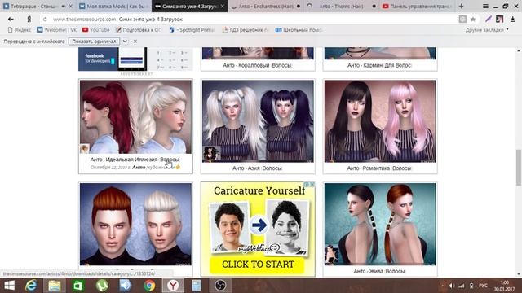The height and width of the screenshot is (293, 522).
Task: Close the active Sims Resource tab
Action: [223, 6]
